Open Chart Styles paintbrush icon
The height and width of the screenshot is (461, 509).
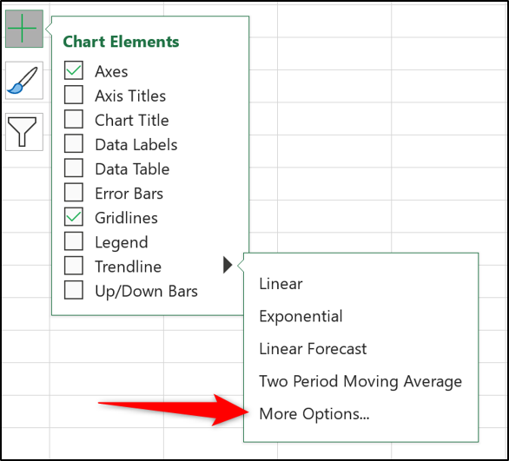(x=24, y=80)
